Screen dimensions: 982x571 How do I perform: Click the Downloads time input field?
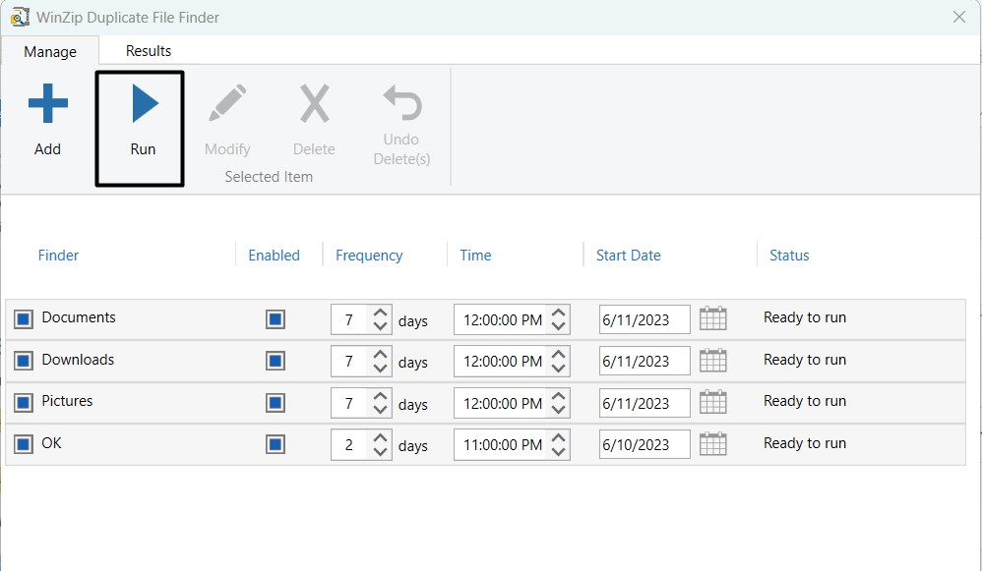(502, 362)
